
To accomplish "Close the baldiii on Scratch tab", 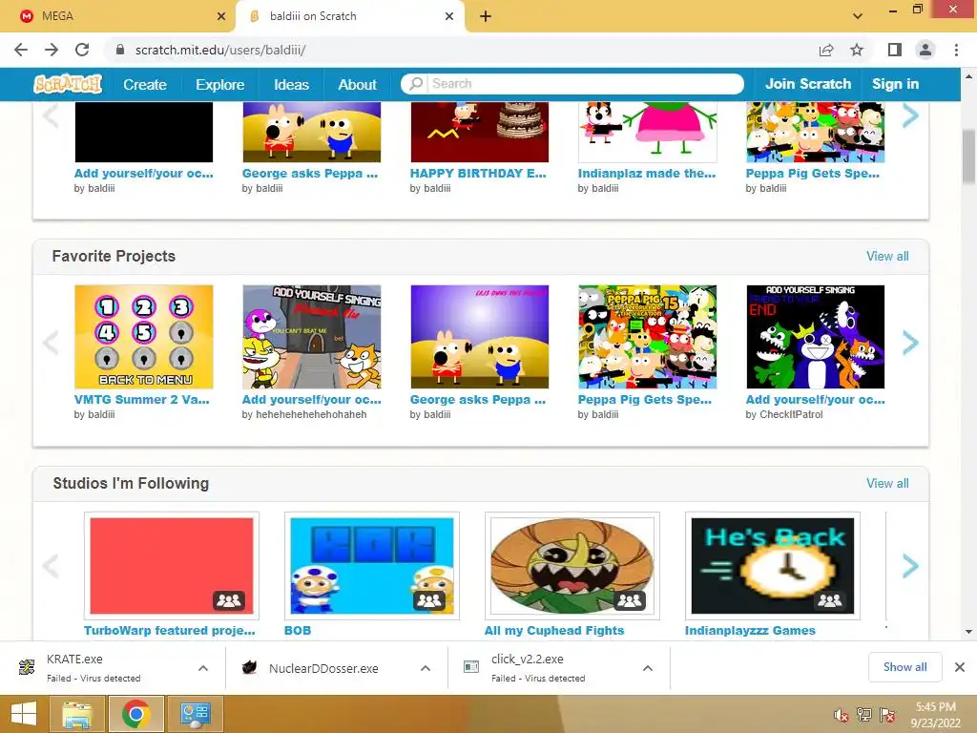I will point(449,16).
